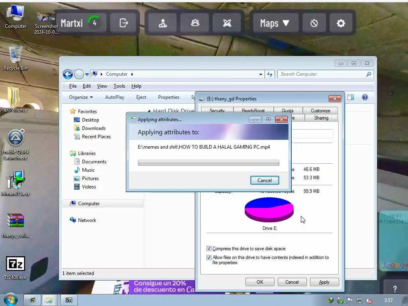Click the network tray icon
This screenshot has width=408, height=306.
pos(359,300)
